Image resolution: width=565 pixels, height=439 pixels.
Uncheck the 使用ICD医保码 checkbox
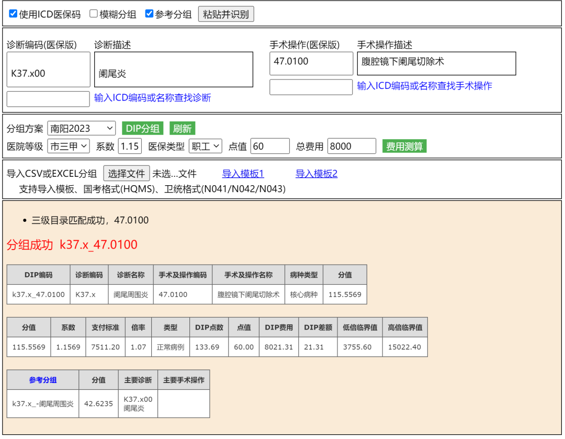(13, 14)
